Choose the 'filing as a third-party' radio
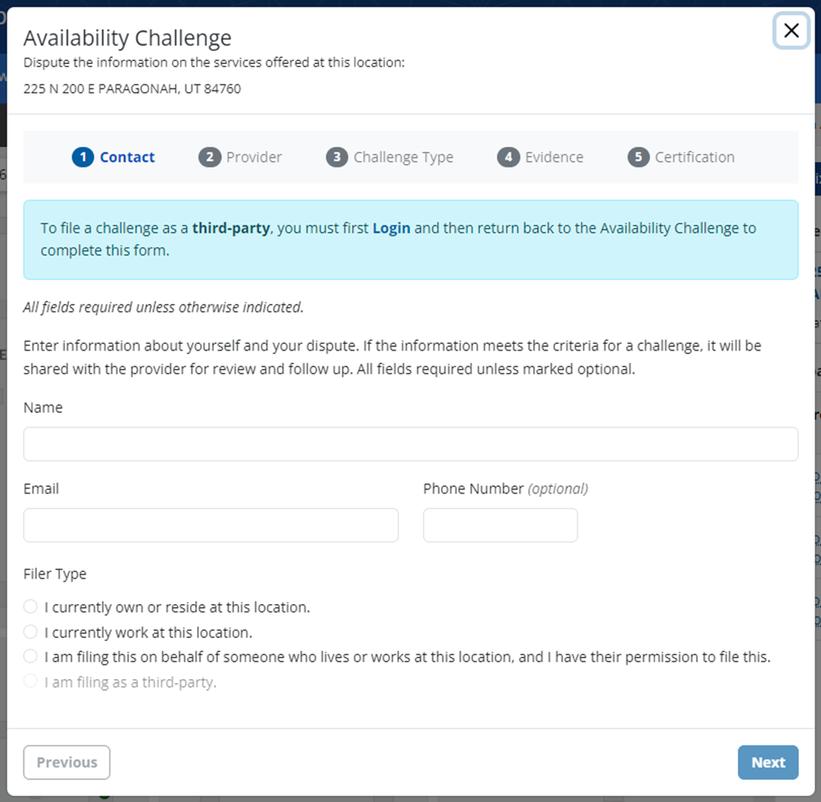Screen dimensions: 821x802 point(30,681)
